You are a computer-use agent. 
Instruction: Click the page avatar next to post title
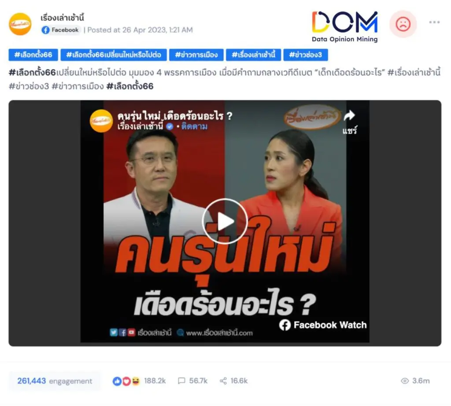[20, 24]
